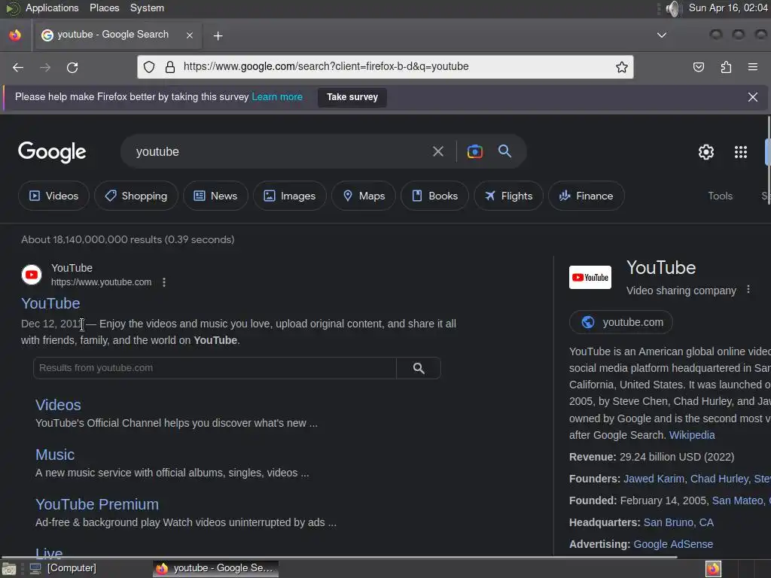Open the tracking protection shield icon

click(150, 67)
